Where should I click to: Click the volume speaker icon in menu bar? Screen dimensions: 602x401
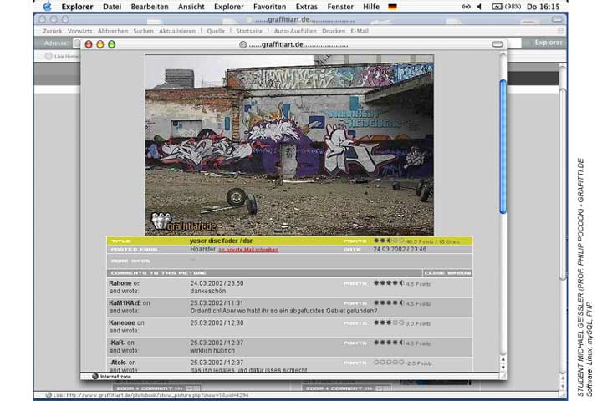point(479,6)
